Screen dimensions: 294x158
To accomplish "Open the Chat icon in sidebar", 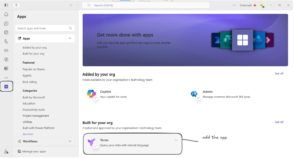I will coord(6,23).
